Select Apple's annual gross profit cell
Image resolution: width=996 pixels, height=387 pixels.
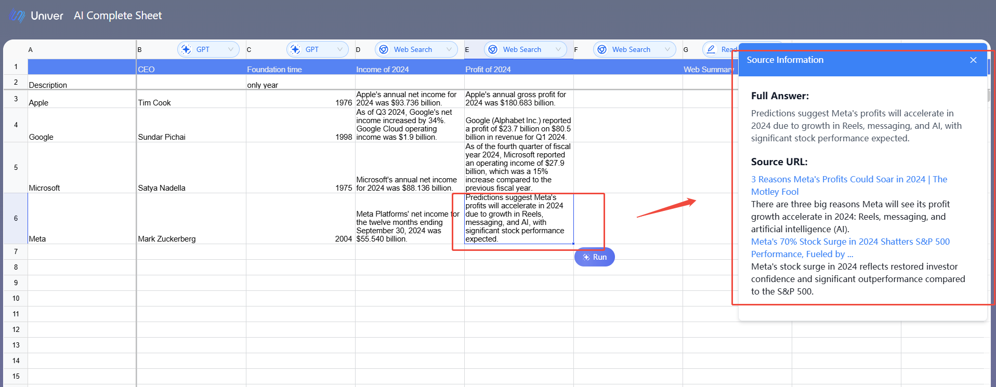[x=519, y=99]
